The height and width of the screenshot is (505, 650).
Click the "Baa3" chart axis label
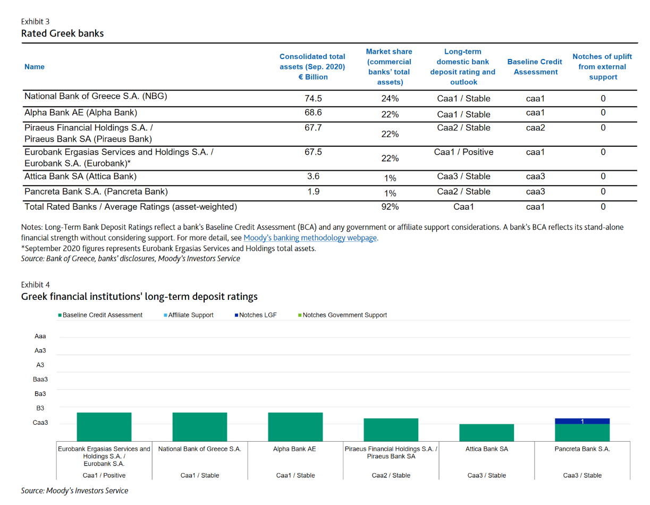tap(40, 380)
